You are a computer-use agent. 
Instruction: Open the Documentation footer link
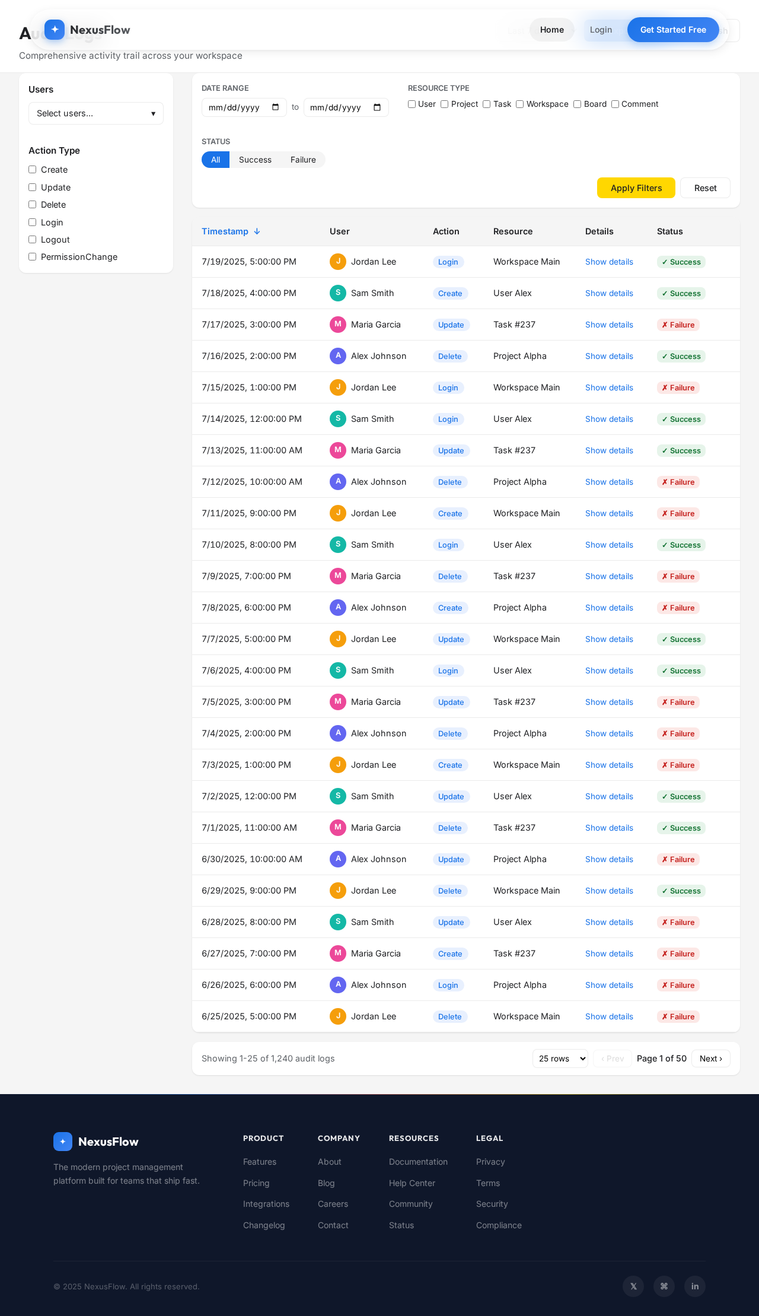[x=418, y=1162]
